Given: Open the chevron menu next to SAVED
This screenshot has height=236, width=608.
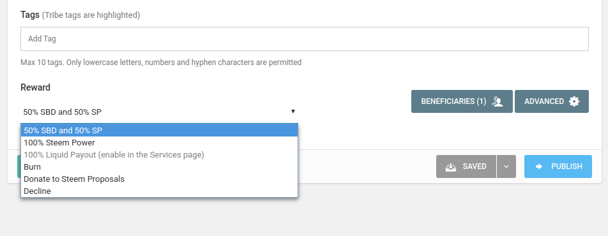Looking at the screenshot, I should (x=506, y=166).
